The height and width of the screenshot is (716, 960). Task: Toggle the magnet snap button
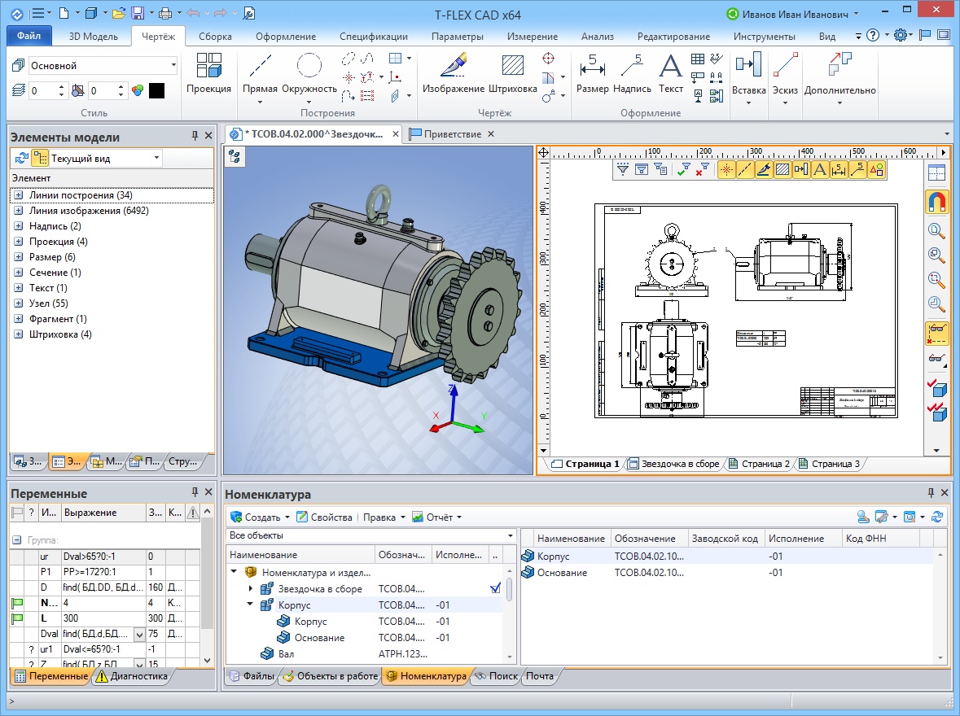pos(936,201)
